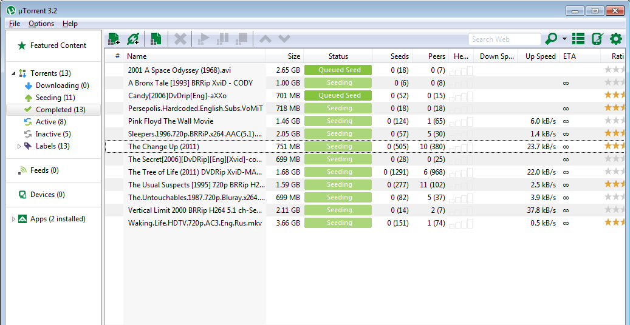The height and width of the screenshot is (325, 630).
Task: Click Seeding bar of Waking.Life
Action: (338, 223)
